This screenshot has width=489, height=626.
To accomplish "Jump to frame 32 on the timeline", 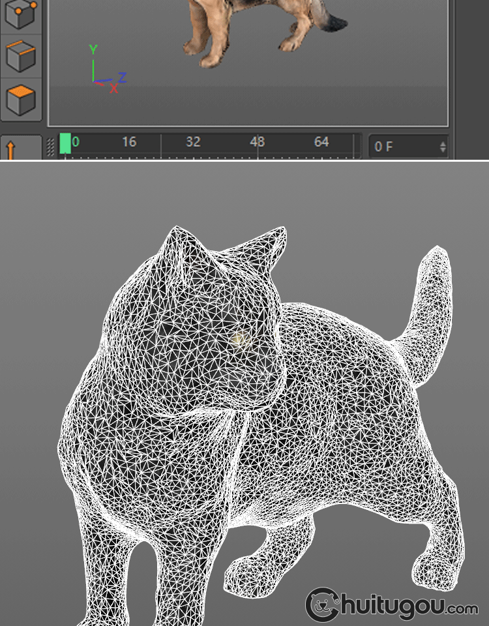I will [x=193, y=142].
